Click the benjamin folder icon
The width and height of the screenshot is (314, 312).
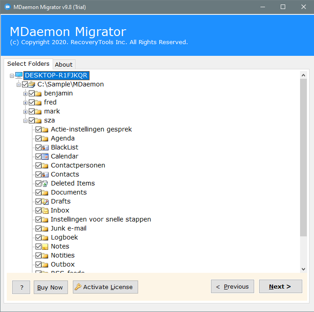tap(38, 94)
